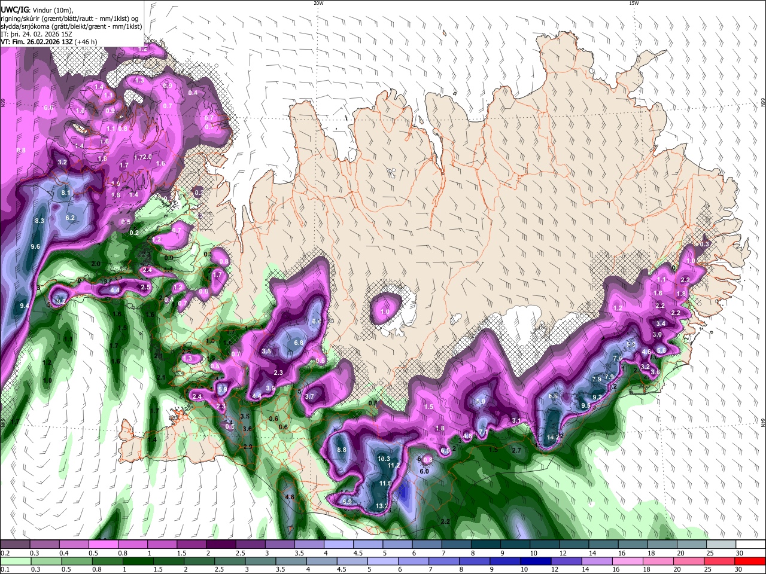This screenshot has width=766, height=574.
Task: Click the 5.0 value on the south coast
Action: (x=480, y=402)
